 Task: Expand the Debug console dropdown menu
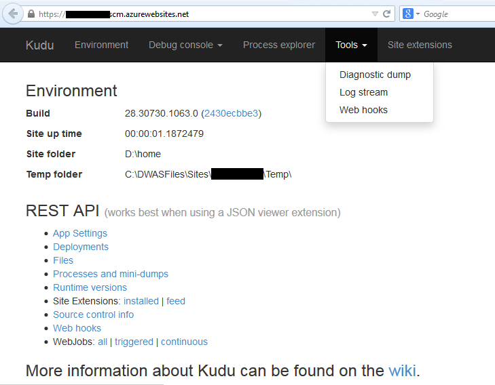(x=185, y=45)
